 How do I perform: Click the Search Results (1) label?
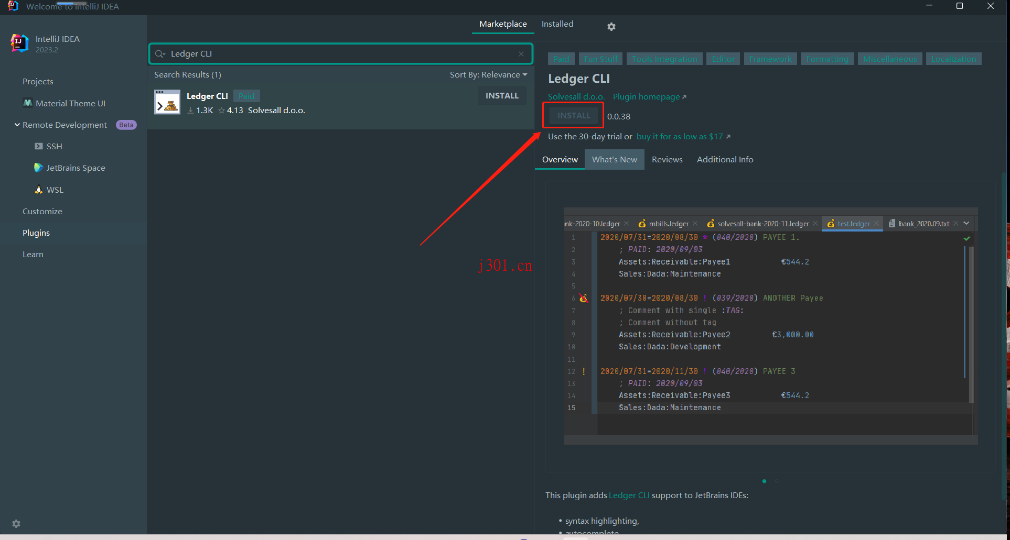click(x=188, y=75)
